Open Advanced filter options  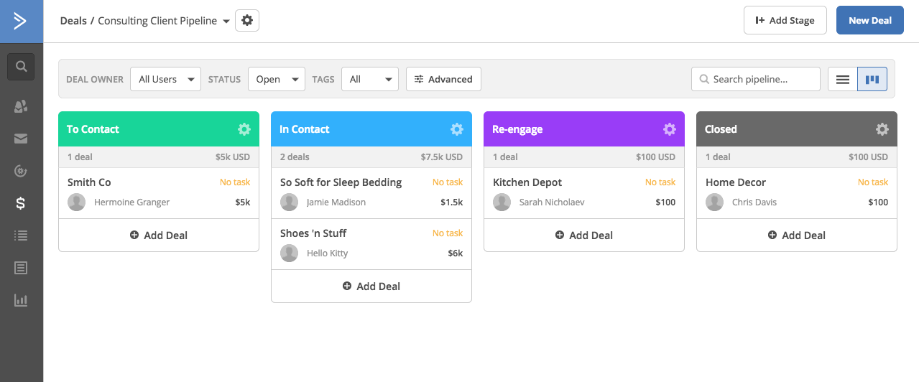(x=443, y=79)
